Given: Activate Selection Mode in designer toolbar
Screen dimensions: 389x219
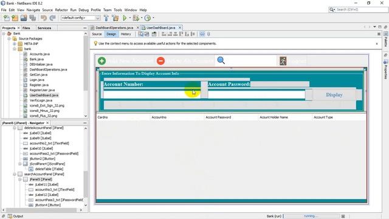Looking at the screenshot, I should (x=141, y=34).
